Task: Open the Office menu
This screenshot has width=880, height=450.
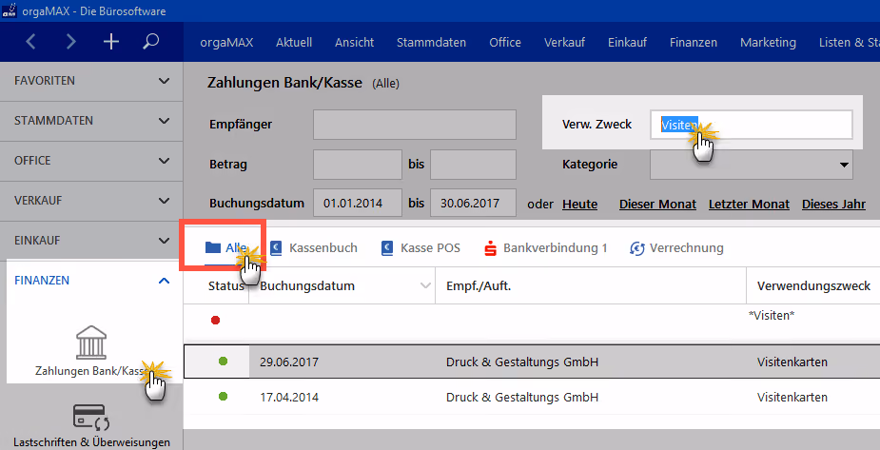Action: tap(505, 42)
